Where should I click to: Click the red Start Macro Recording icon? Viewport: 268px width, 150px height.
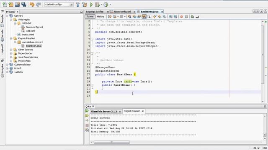pyautogui.click(x=181, y=17)
